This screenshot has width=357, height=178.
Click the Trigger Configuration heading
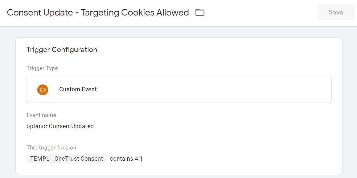(x=62, y=50)
